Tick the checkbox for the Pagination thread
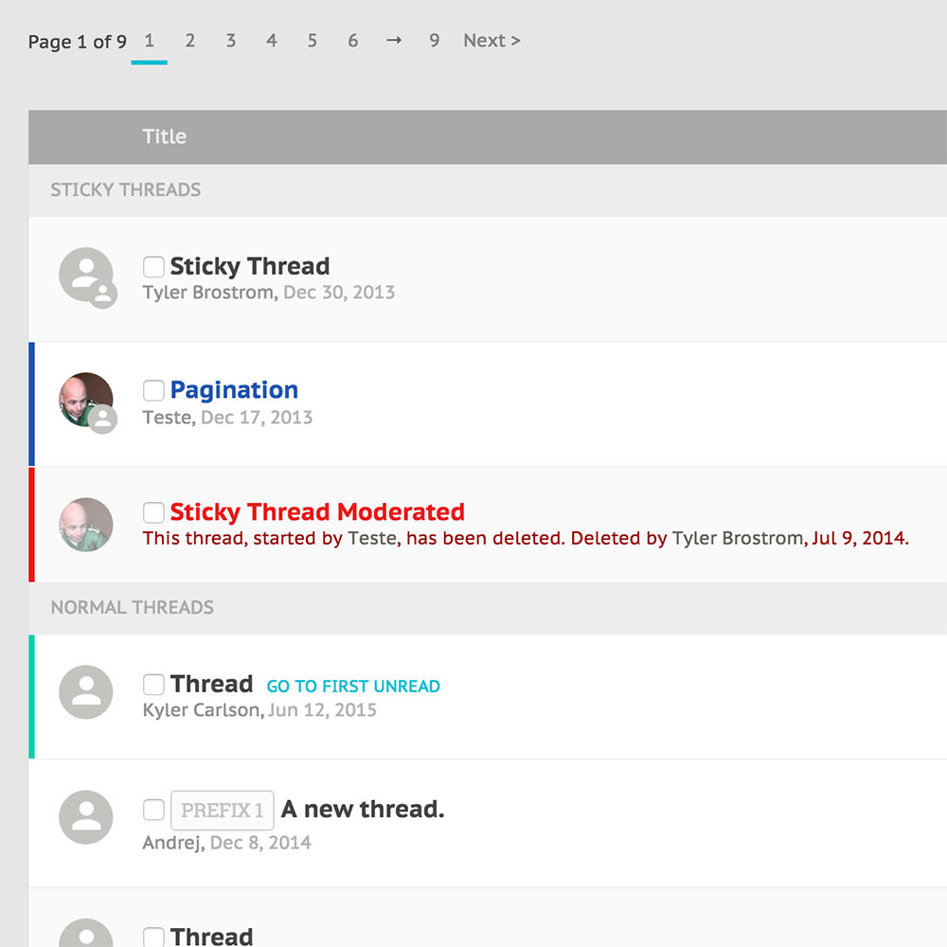This screenshot has width=947, height=947. 153,390
